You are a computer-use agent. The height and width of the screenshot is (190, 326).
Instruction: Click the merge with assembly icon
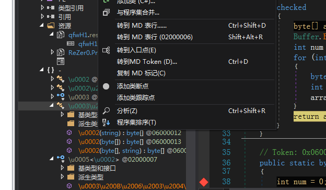coord(106,13)
